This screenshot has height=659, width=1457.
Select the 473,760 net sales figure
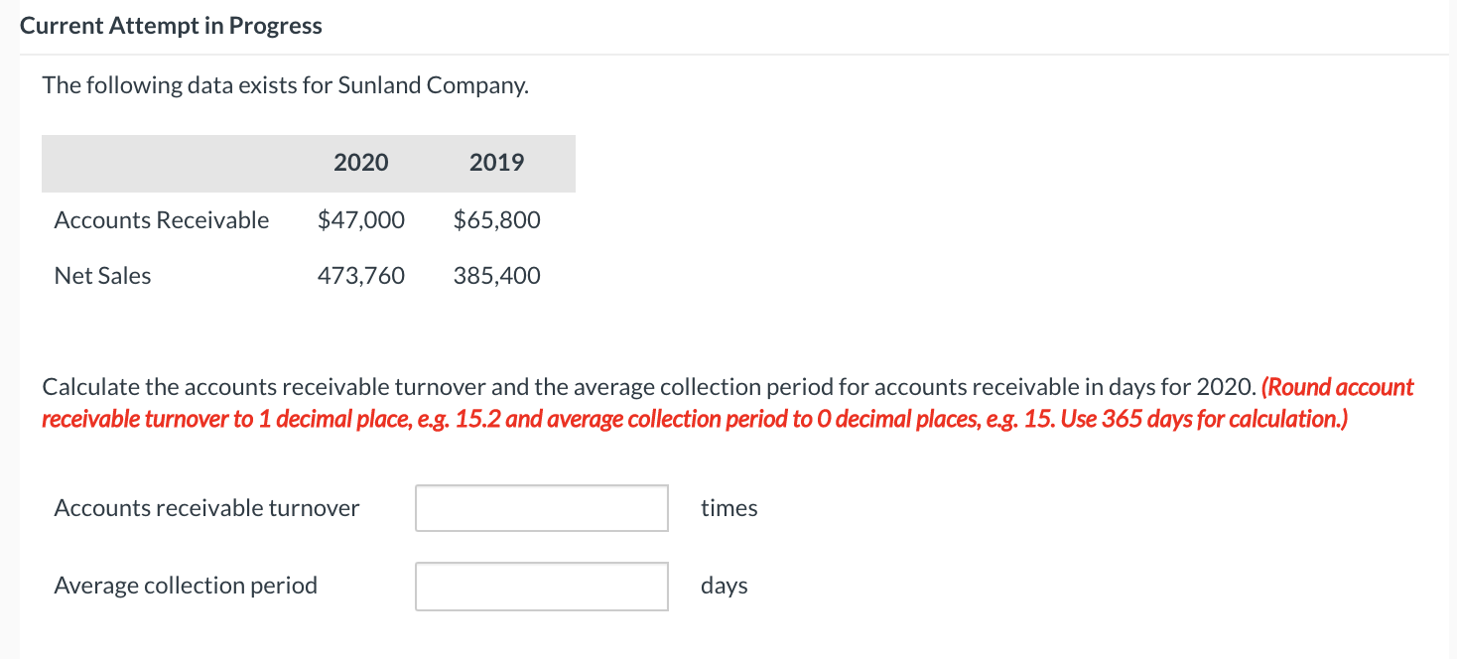[x=361, y=275]
